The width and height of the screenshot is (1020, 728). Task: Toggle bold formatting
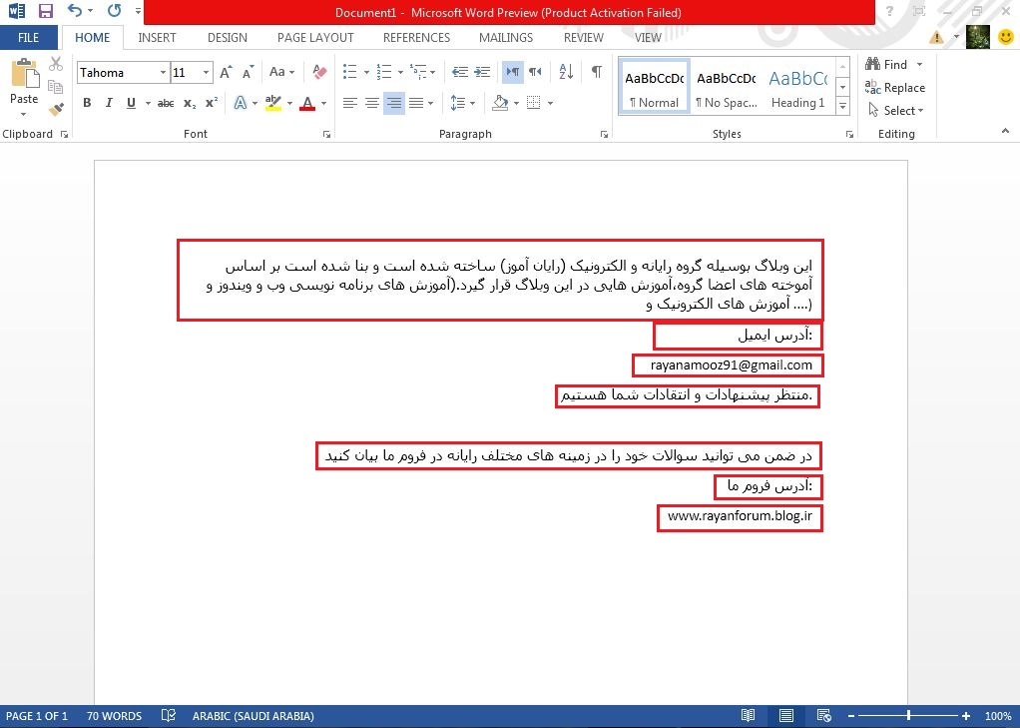87,103
